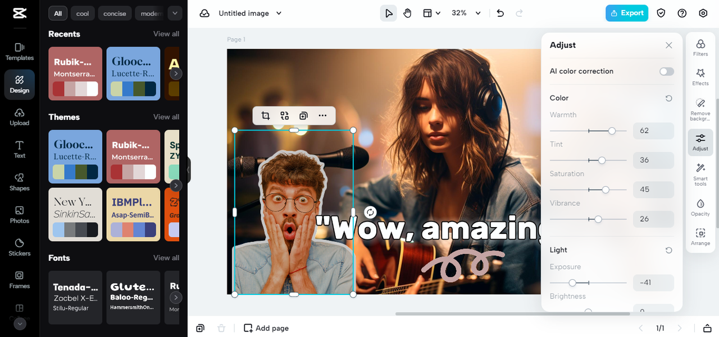Select the concise style tag
This screenshot has height=337, width=719.
pos(115,13)
